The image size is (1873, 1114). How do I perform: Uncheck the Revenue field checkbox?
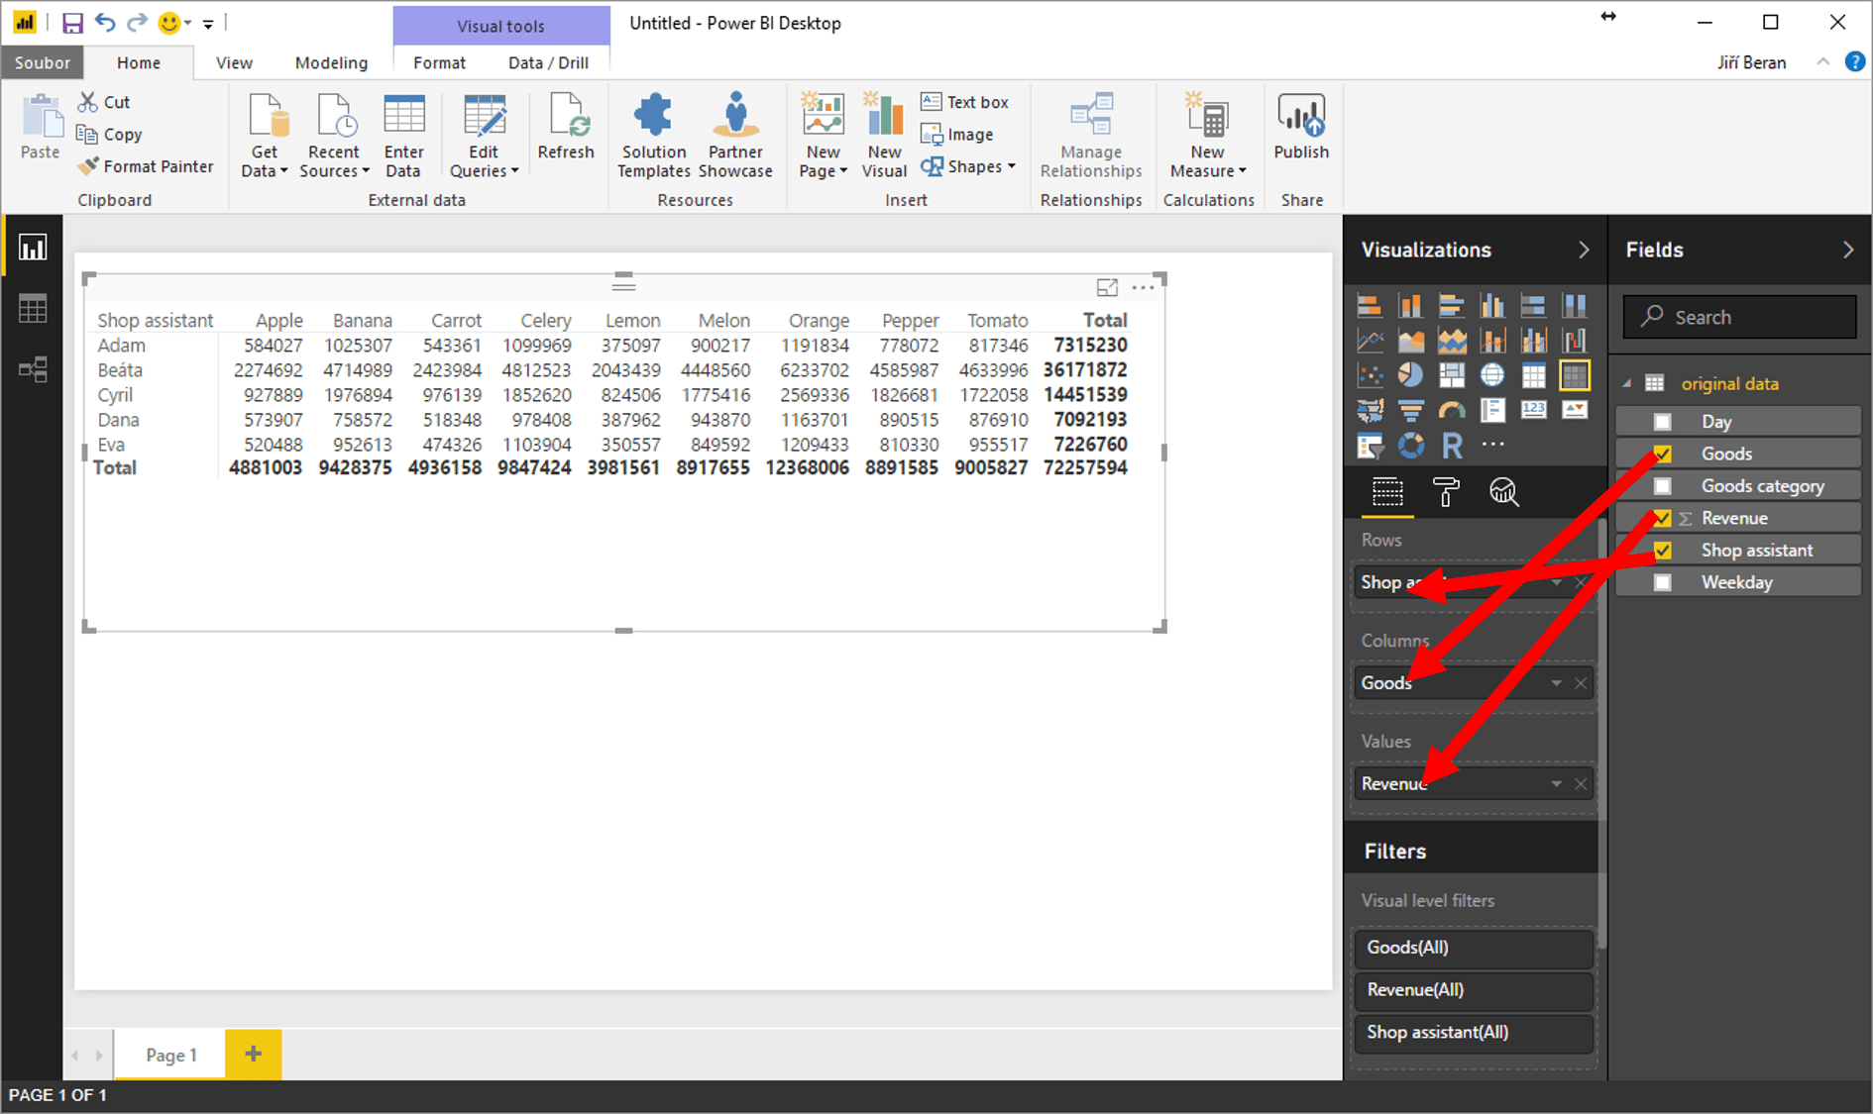[1662, 518]
